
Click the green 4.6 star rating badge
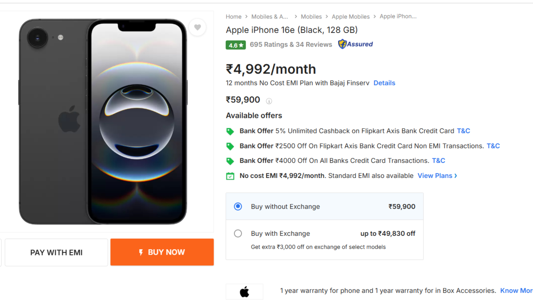(x=236, y=45)
